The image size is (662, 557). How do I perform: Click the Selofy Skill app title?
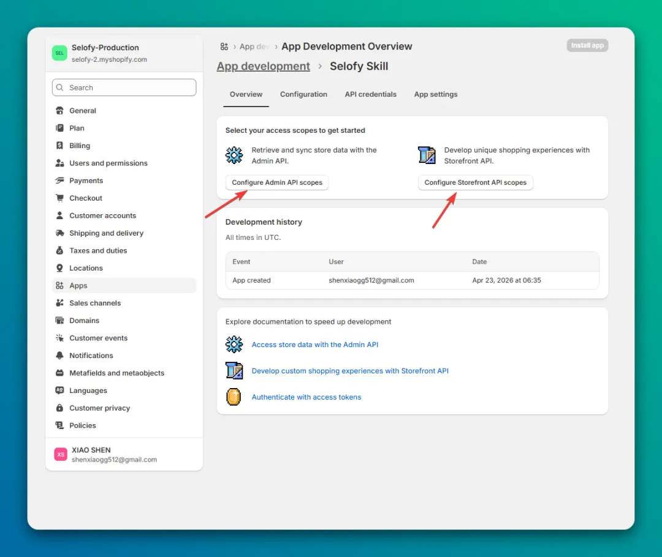[x=359, y=66]
